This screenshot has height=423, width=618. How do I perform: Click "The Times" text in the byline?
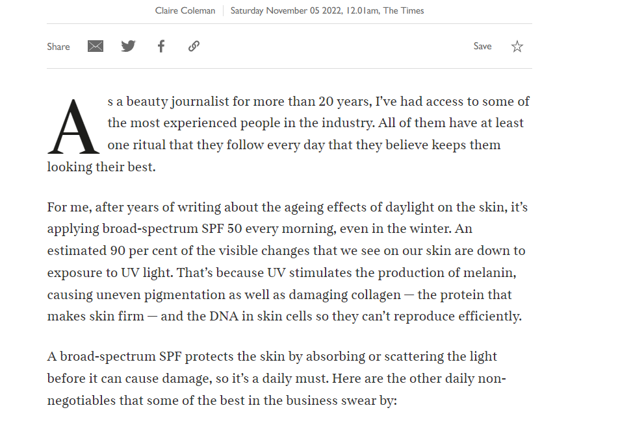(x=404, y=10)
